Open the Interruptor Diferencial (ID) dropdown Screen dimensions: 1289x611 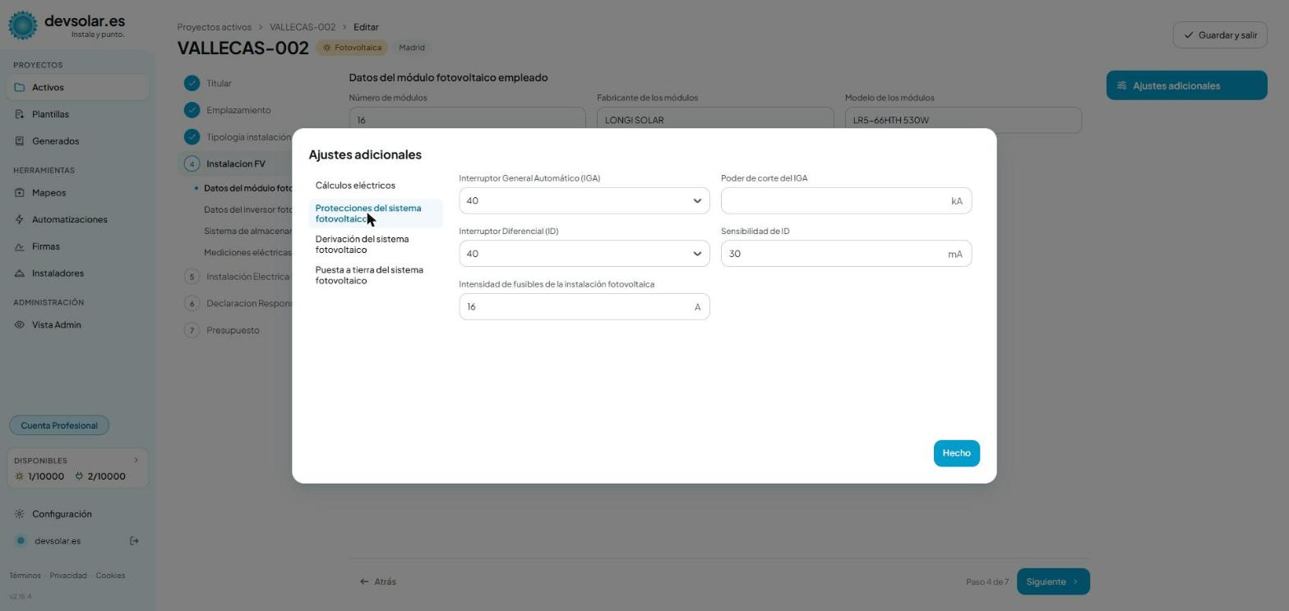click(x=584, y=254)
